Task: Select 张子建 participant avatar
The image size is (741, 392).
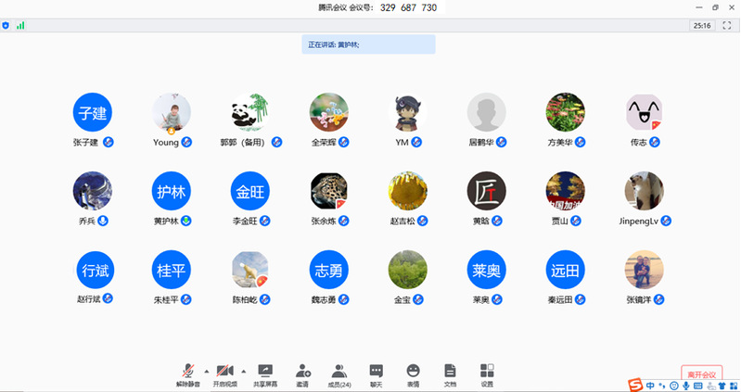Action: [x=93, y=112]
